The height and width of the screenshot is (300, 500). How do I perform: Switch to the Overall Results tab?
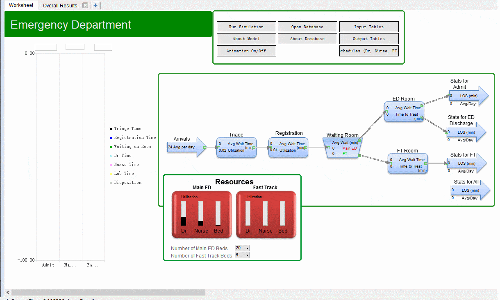coord(60,5)
